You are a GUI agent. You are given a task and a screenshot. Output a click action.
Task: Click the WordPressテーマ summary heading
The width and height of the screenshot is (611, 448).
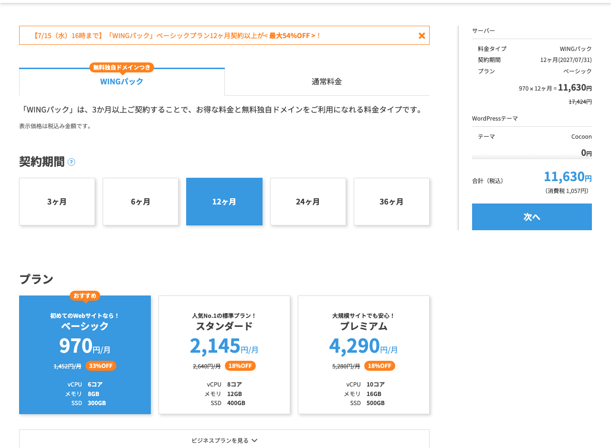tap(495, 118)
